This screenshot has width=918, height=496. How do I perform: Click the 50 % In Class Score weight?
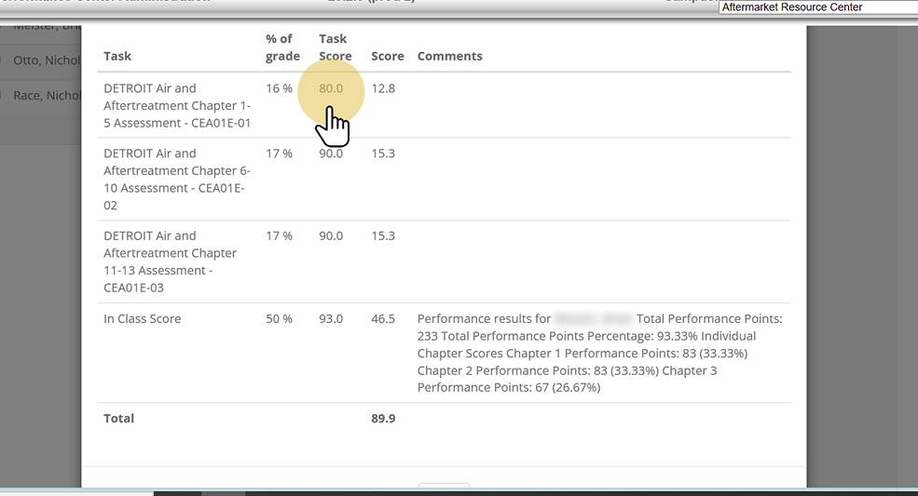click(279, 319)
